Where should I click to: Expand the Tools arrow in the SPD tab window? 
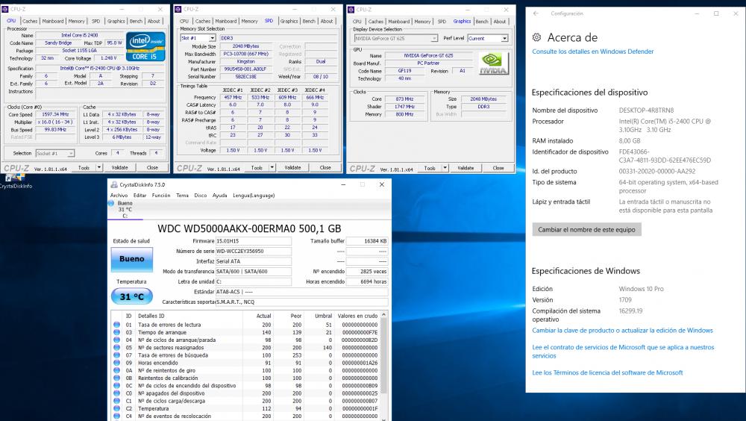point(272,168)
